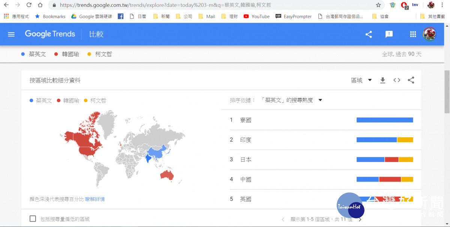Open the YouTube bookmark

click(x=256, y=17)
